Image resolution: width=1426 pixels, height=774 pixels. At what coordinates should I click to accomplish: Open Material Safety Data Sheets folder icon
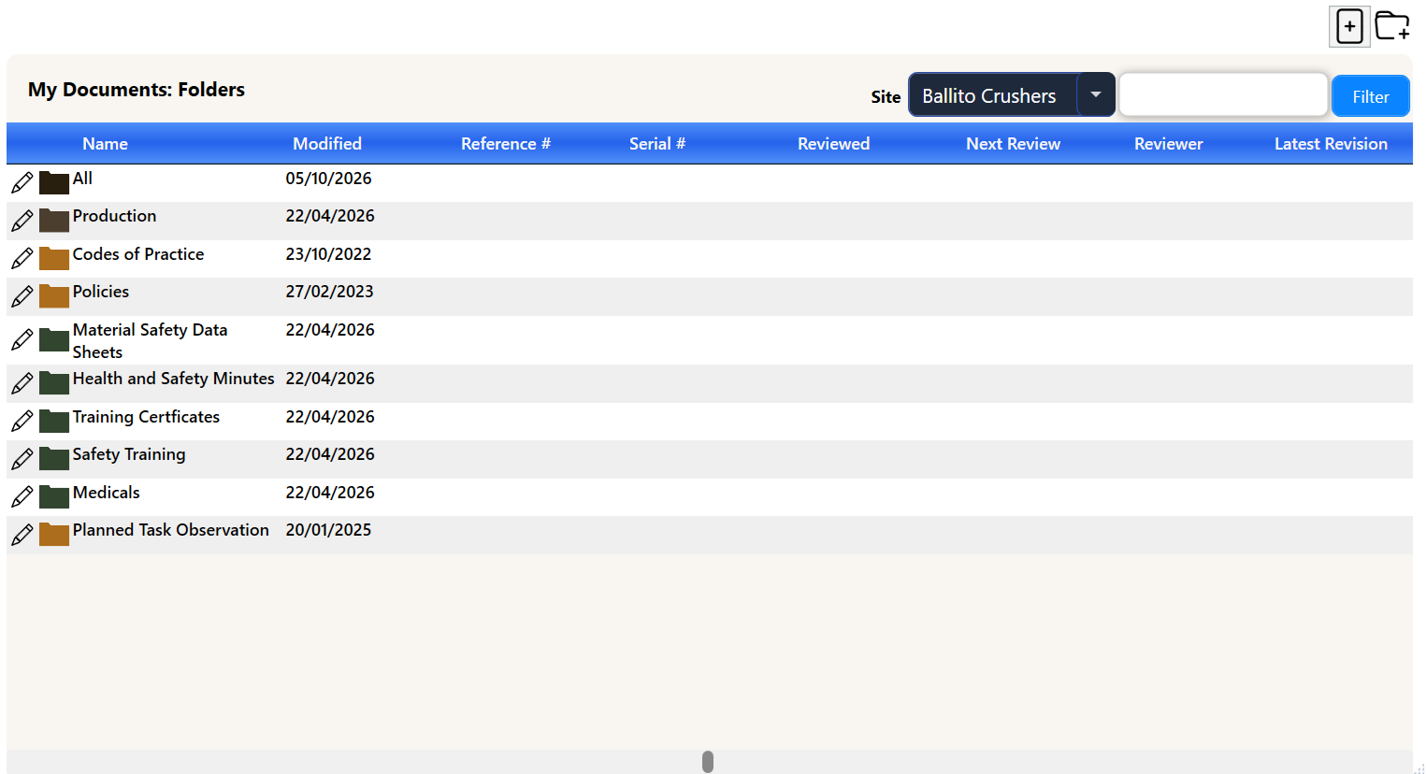54,339
